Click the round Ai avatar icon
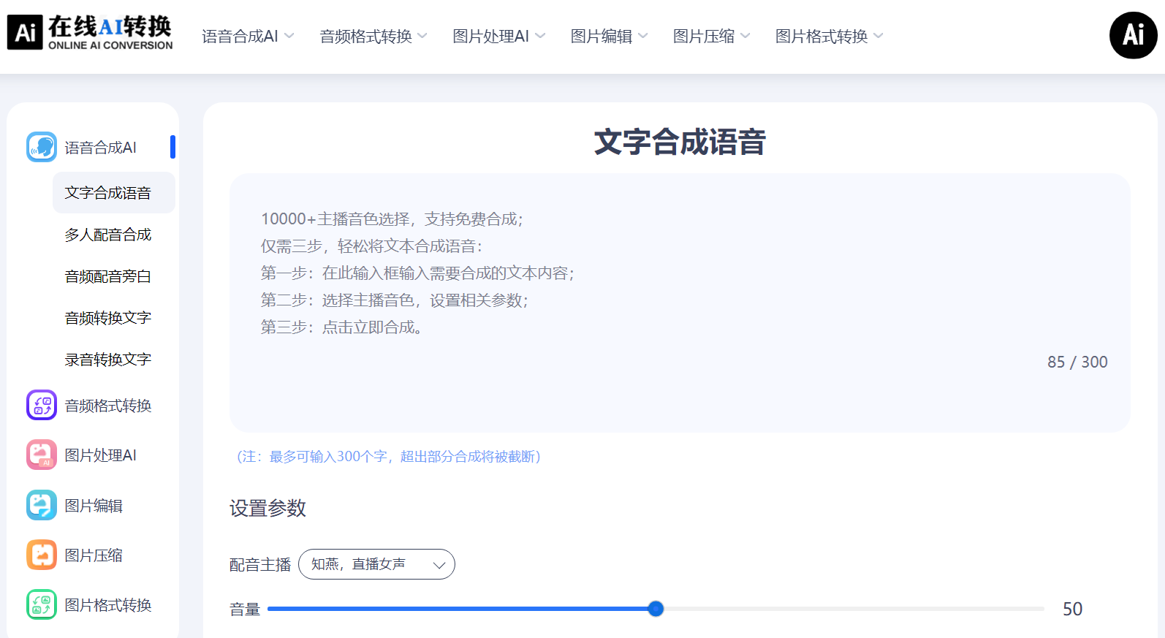 point(1133,35)
